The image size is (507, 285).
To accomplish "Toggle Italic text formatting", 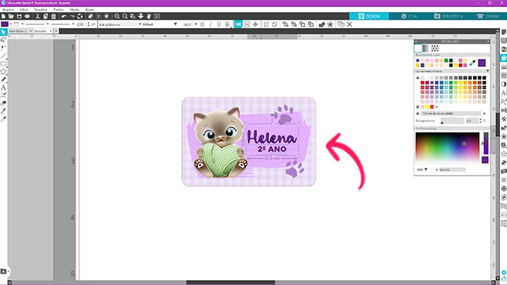I will click(211, 24).
